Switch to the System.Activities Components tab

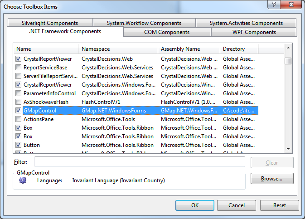[246, 23]
